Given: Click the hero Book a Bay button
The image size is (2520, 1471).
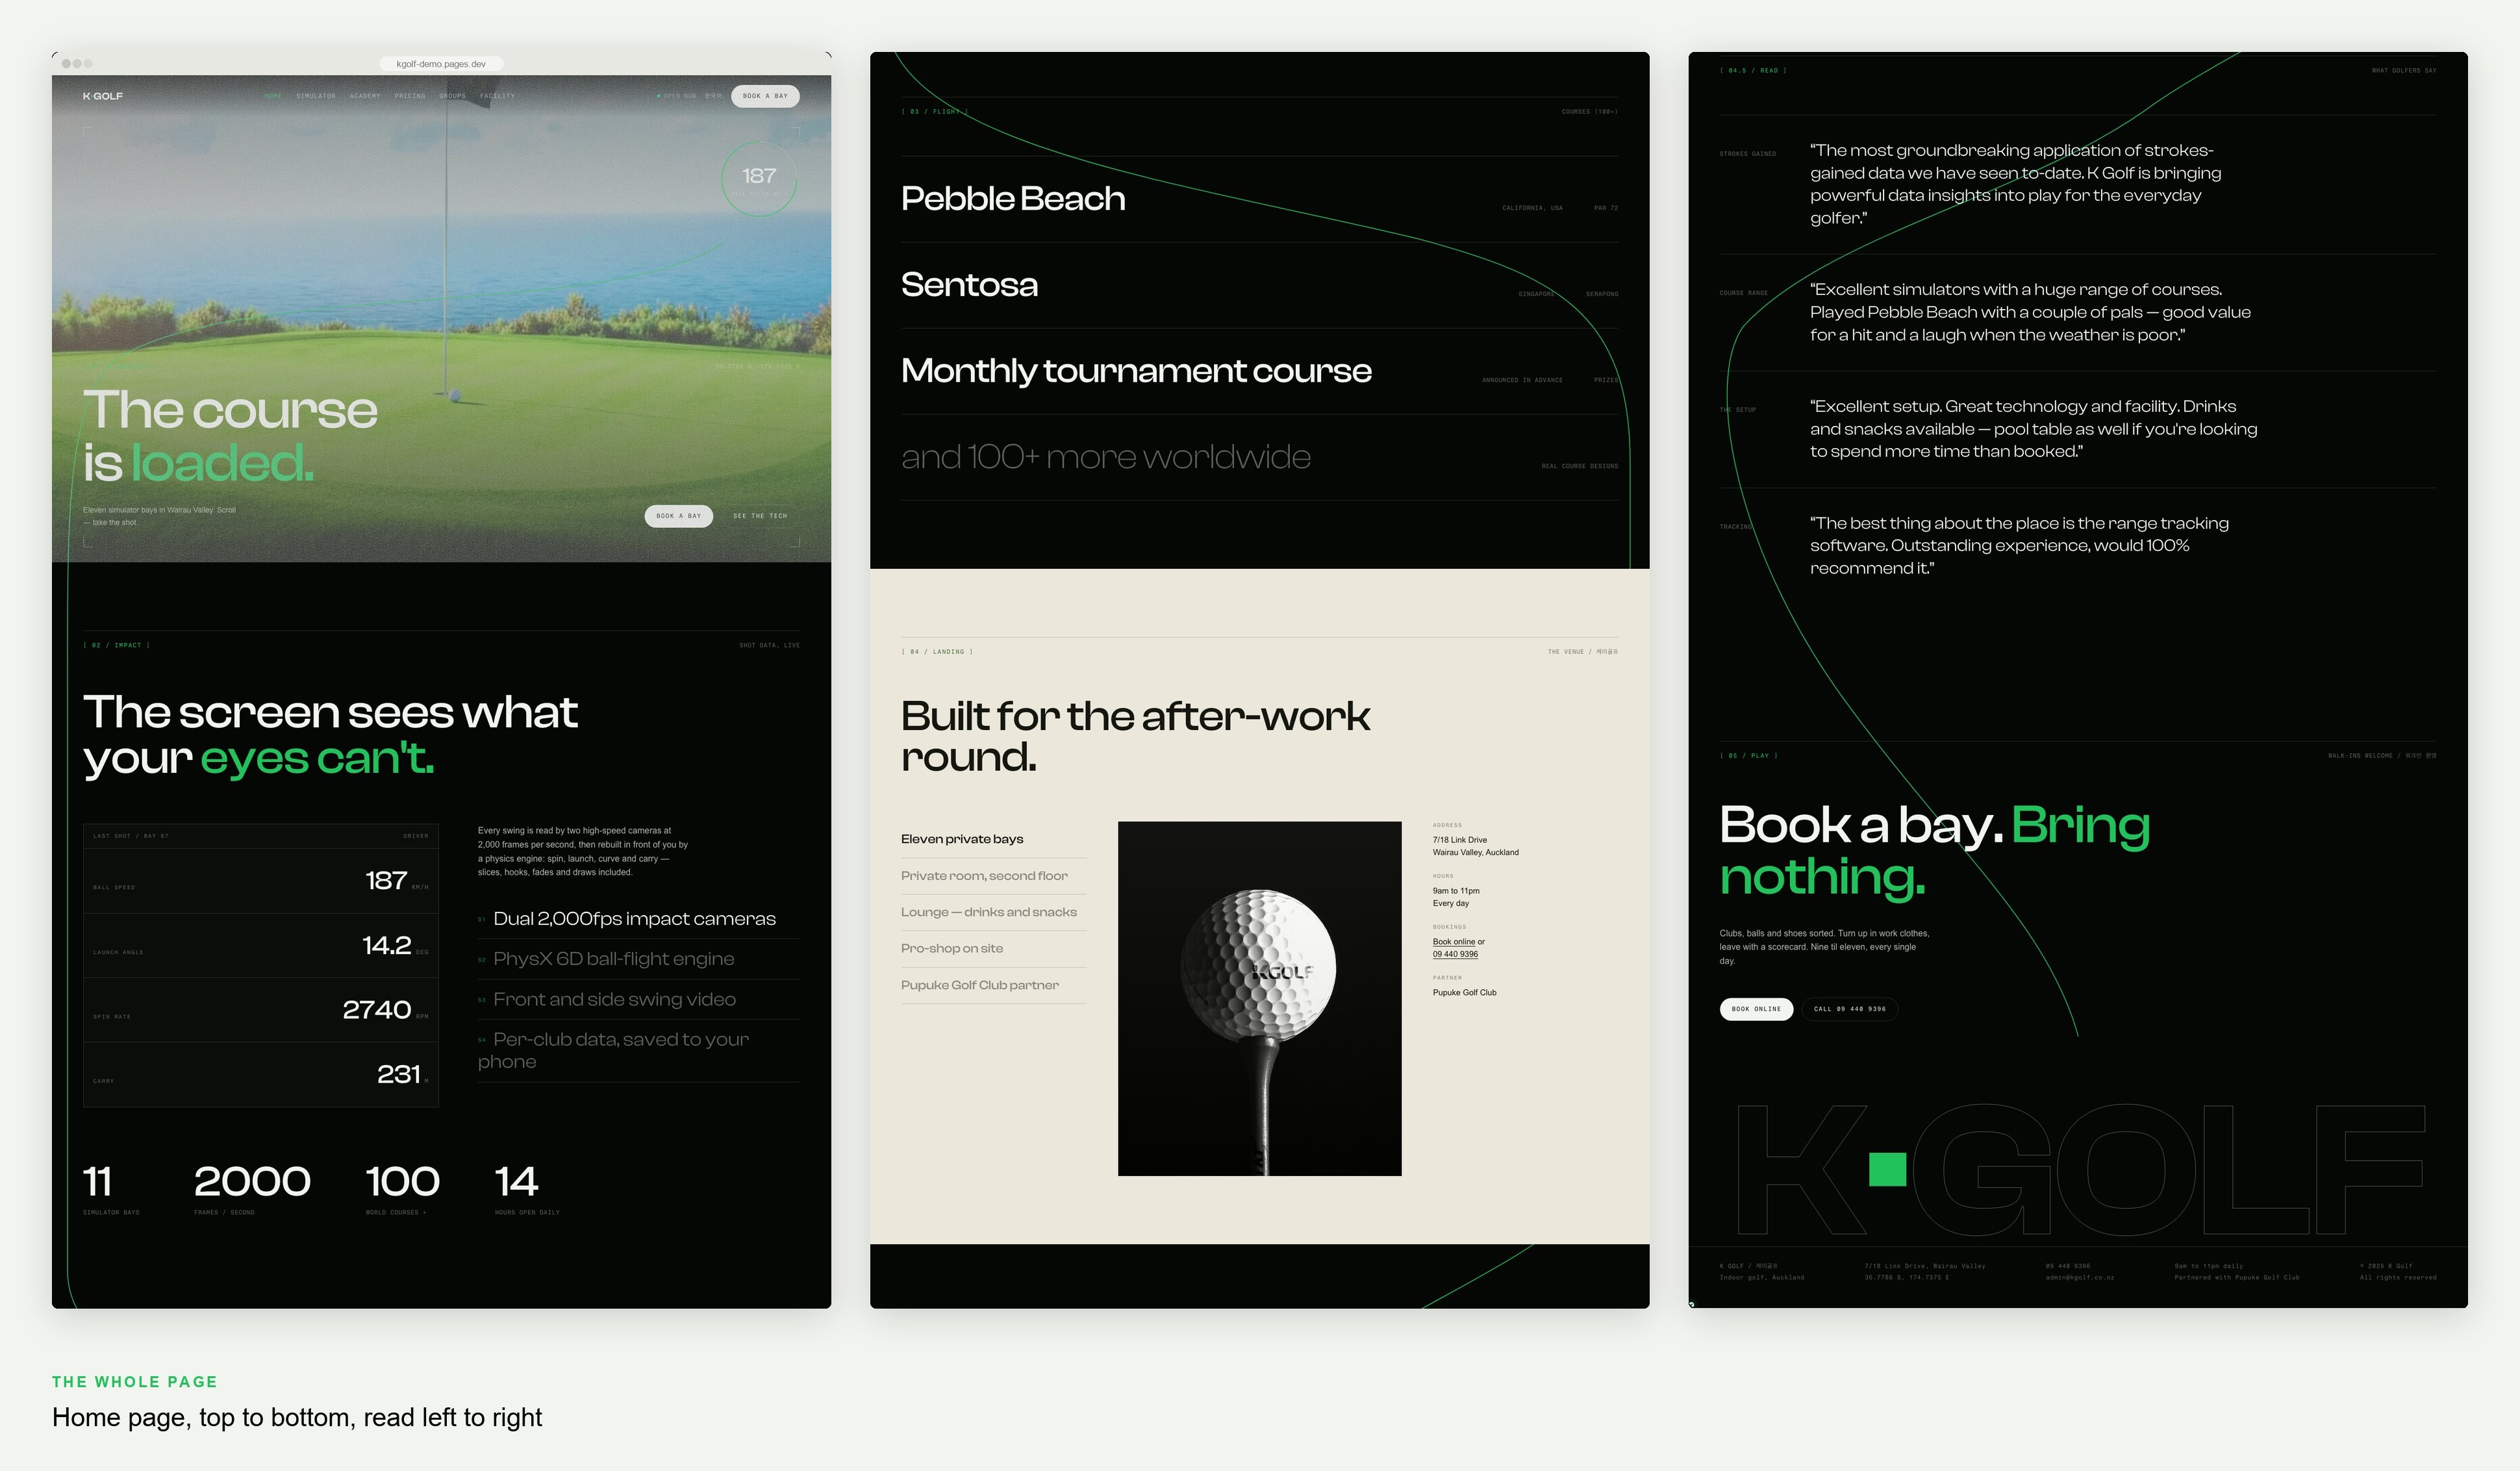Looking at the screenshot, I should pos(679,516).
